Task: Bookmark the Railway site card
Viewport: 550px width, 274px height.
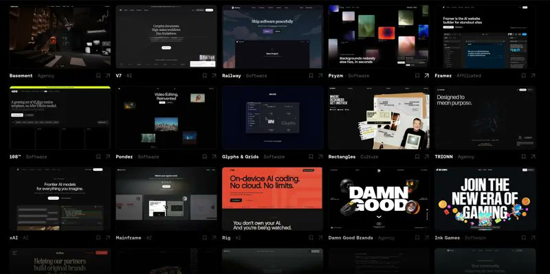Action: (311, 76)
